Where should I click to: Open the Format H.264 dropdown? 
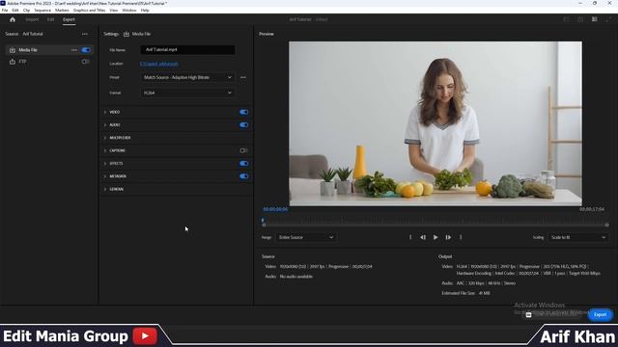point(187,93)
